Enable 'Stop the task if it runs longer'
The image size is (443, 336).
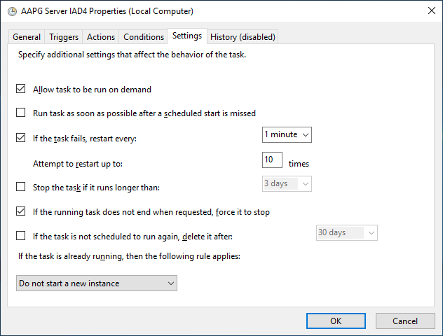pos(21,187)
